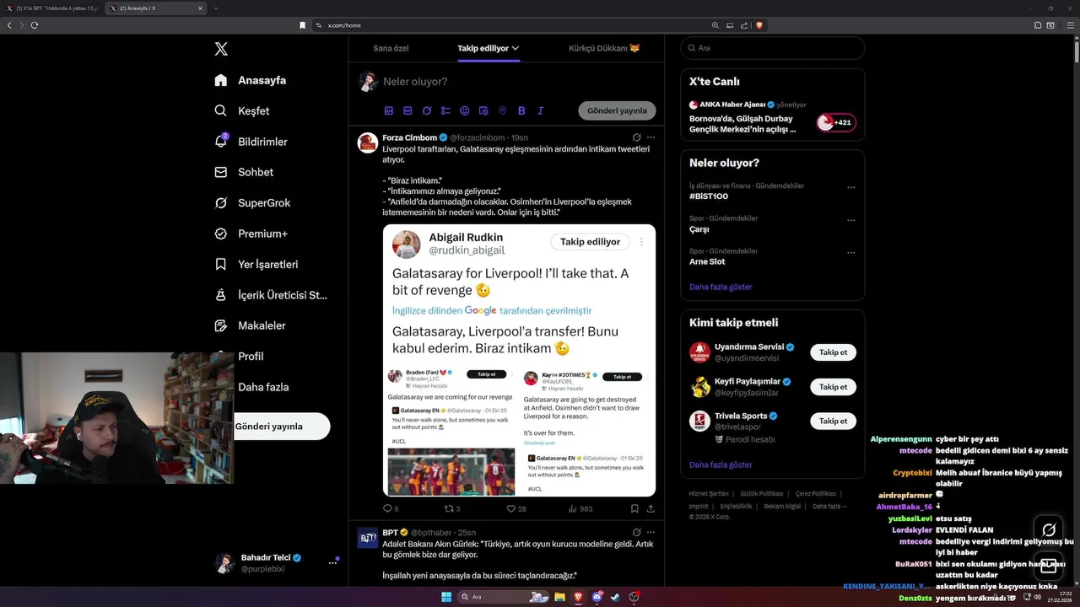Repost the Forza Cimbom post
Viewport: 1080px width, 607px height.
449,508
